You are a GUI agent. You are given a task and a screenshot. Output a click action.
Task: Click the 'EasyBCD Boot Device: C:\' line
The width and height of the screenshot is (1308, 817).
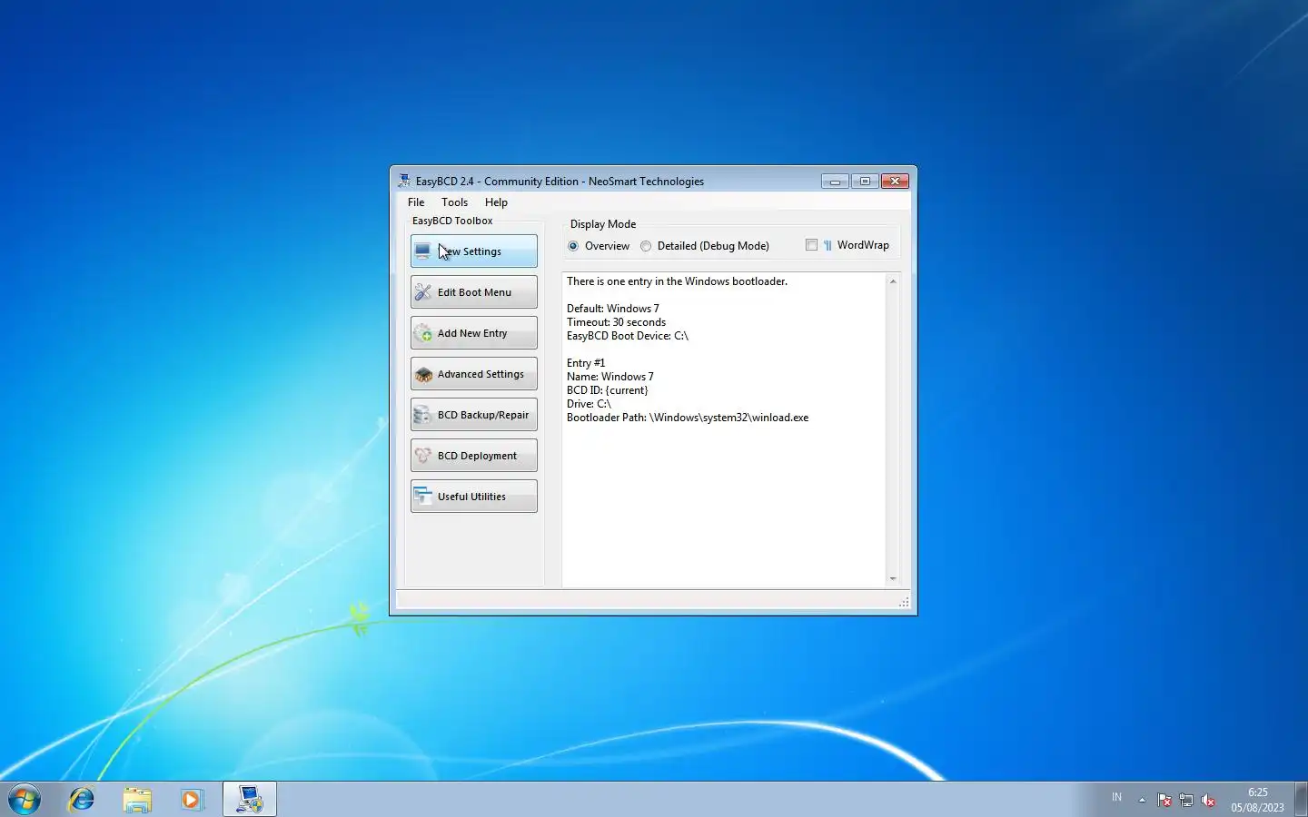628,336
